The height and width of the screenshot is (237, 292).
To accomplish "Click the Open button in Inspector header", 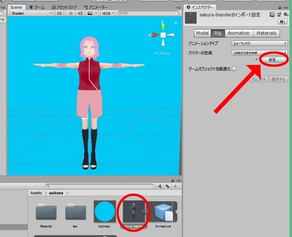I will (x=283, y=22).
